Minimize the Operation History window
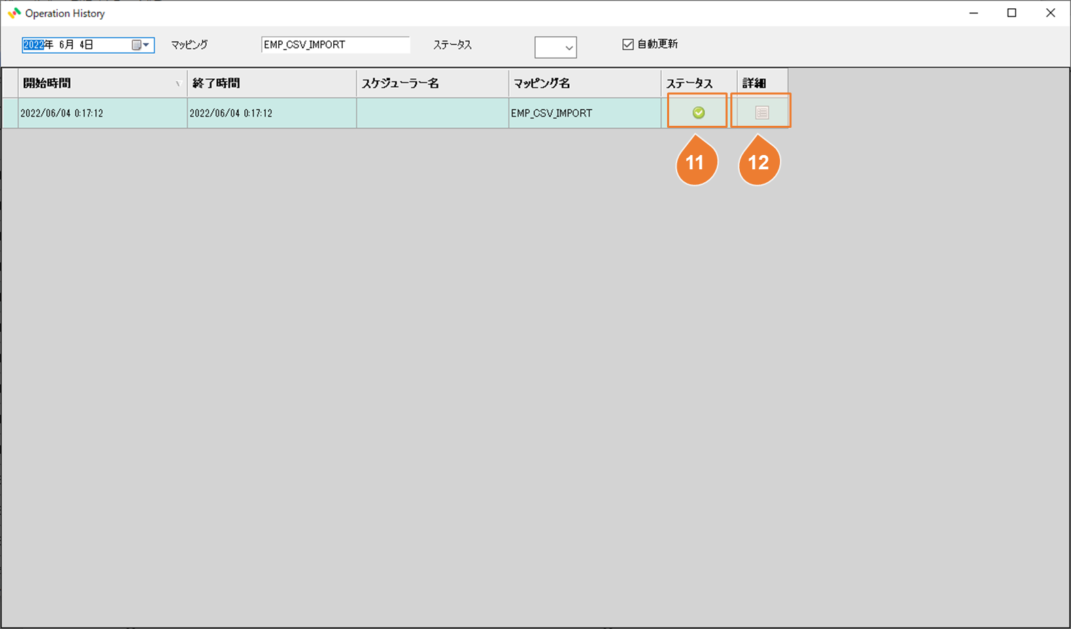Image resolution: width=1071 pixels, height=629 pixels. [x=974, y=13]
